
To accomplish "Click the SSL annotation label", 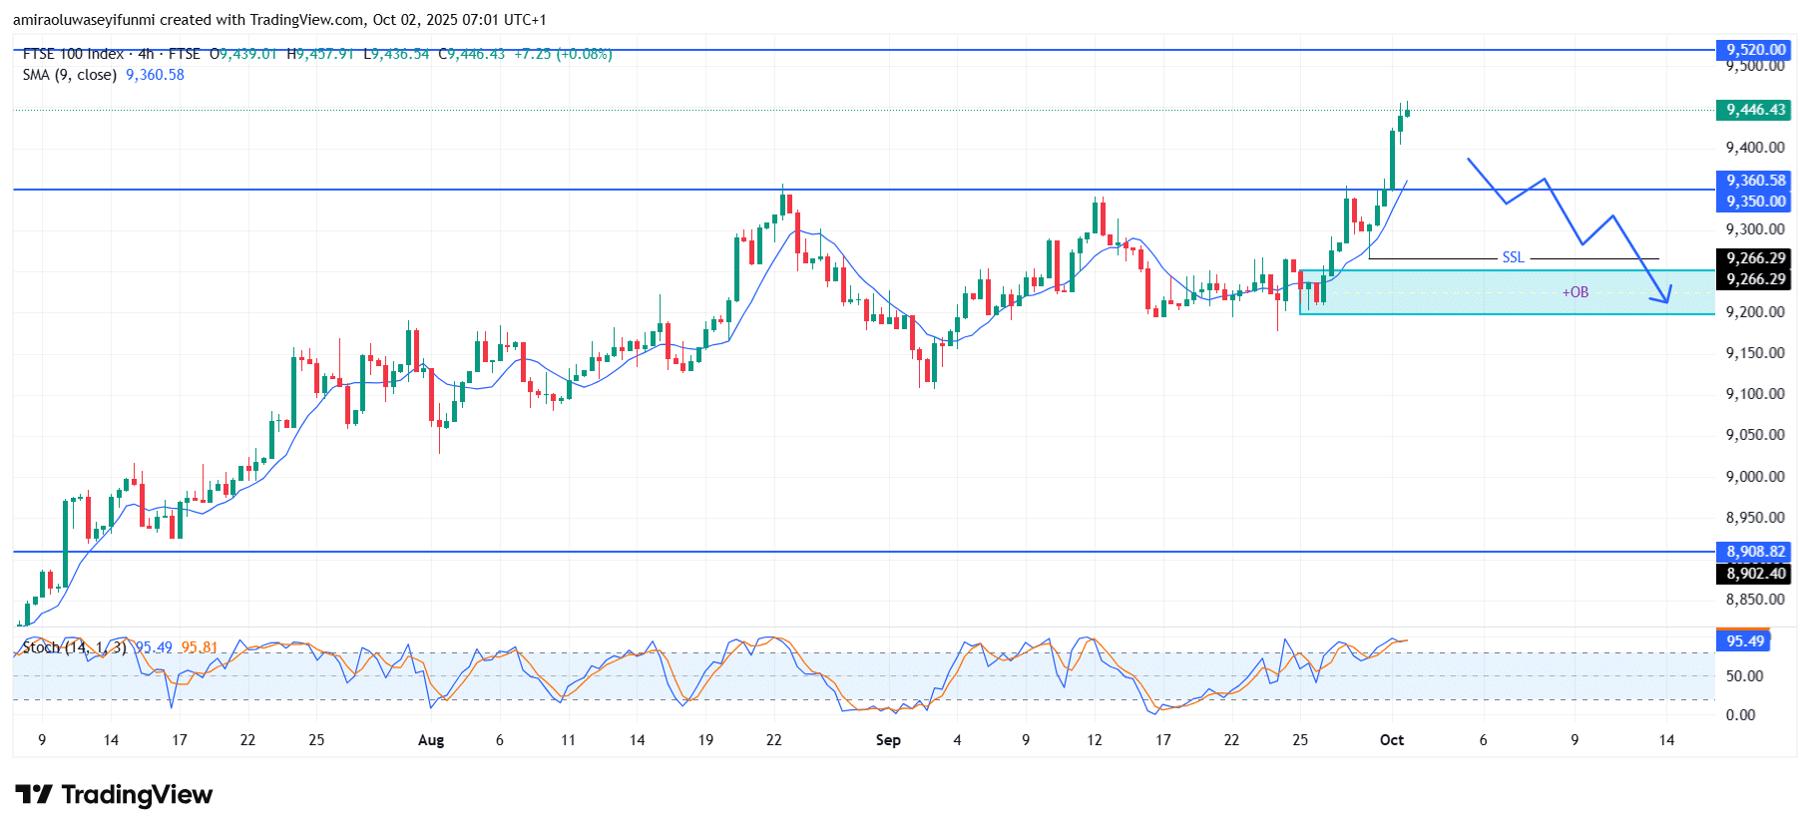I will click(1513, 258).
